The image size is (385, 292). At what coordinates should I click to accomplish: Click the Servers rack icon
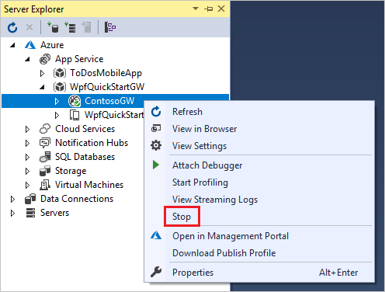coord(30,213)
